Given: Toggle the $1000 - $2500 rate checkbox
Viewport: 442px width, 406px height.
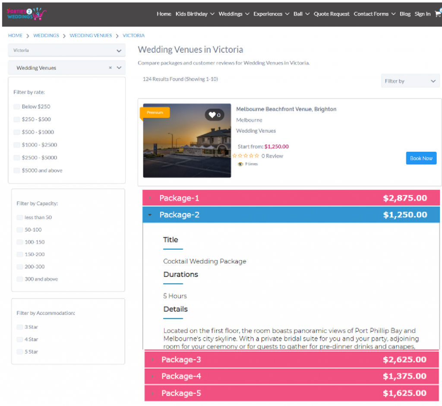Looking at the screenshot, I should click(x=17, y=145).
